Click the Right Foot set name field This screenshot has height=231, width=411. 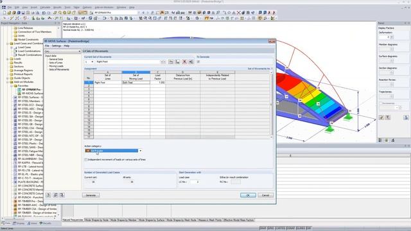pyautogui.click(x=128, y=62)
